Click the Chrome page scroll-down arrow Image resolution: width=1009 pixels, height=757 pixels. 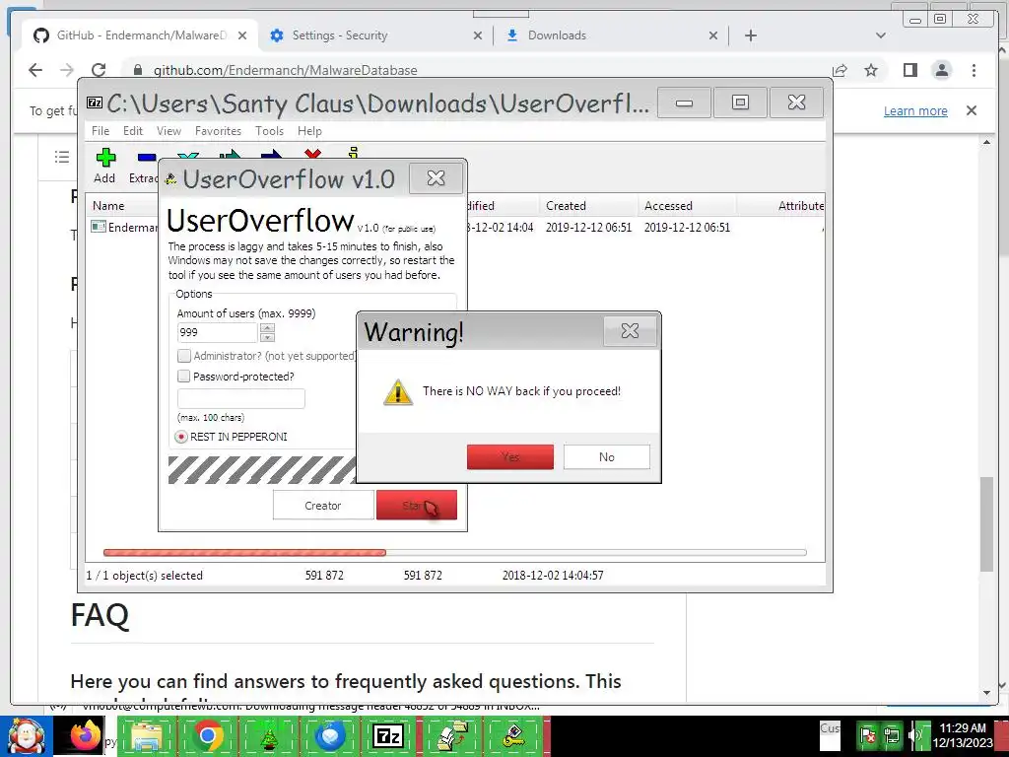tap(986, 693)
